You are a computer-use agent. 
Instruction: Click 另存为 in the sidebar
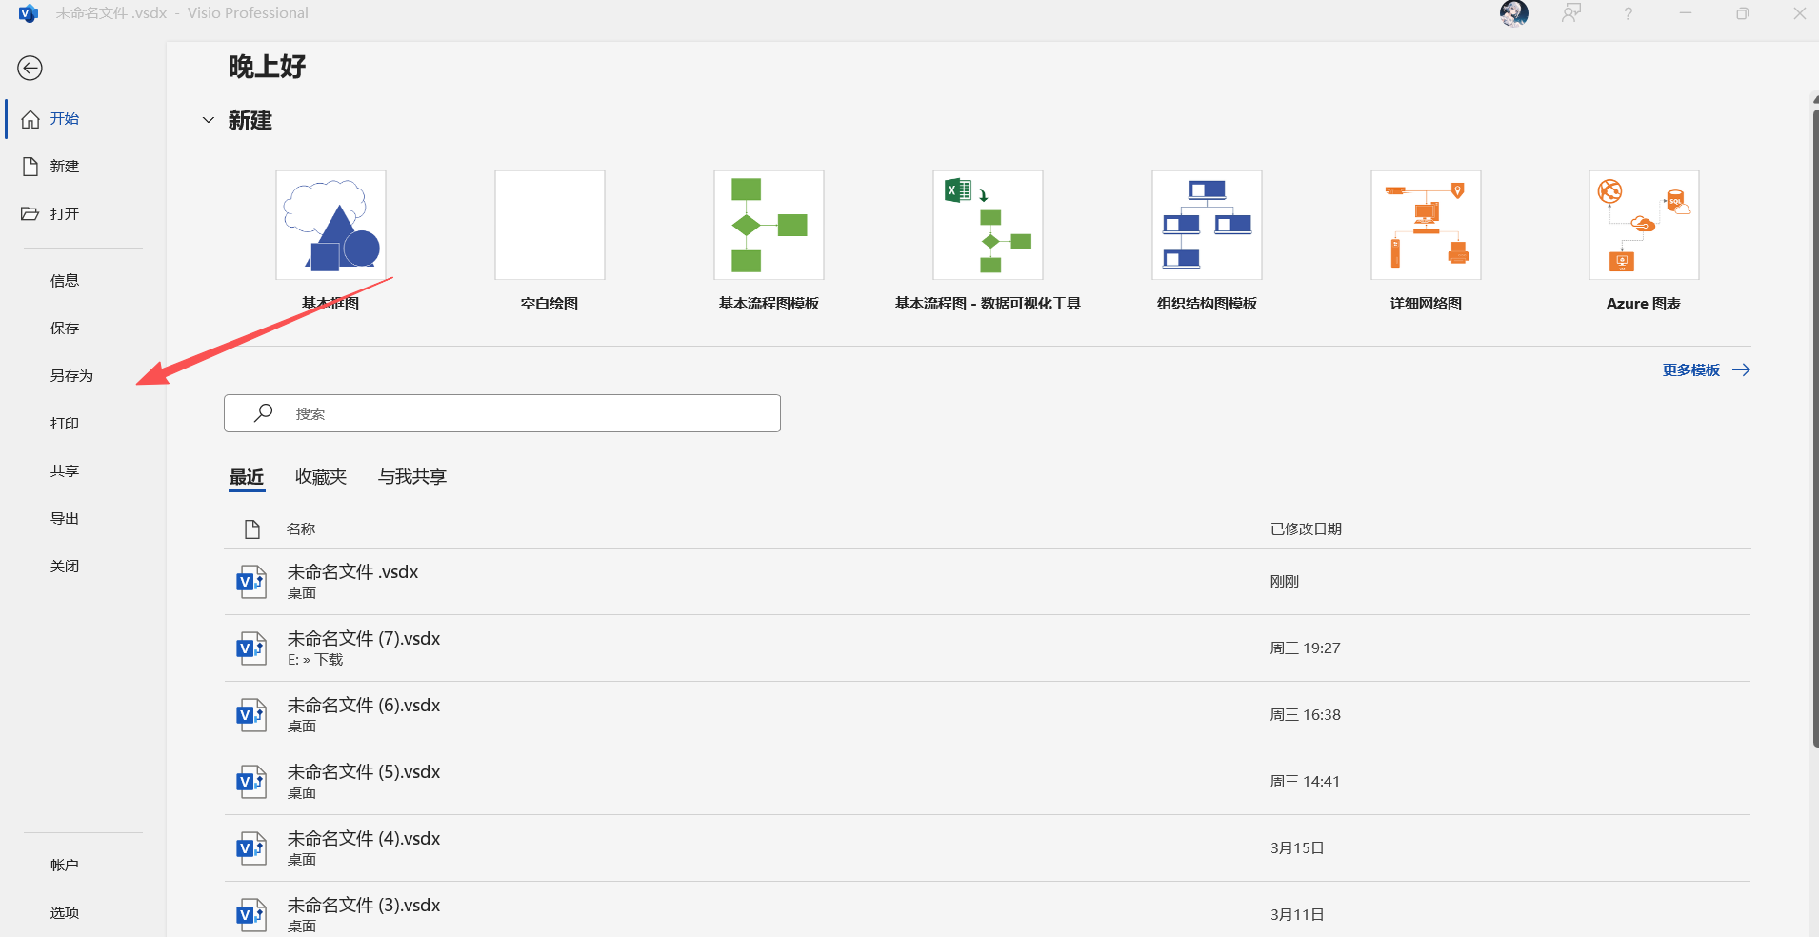pos(71,376)
